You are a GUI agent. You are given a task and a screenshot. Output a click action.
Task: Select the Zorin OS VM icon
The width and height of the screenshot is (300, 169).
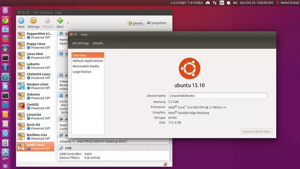21,126
